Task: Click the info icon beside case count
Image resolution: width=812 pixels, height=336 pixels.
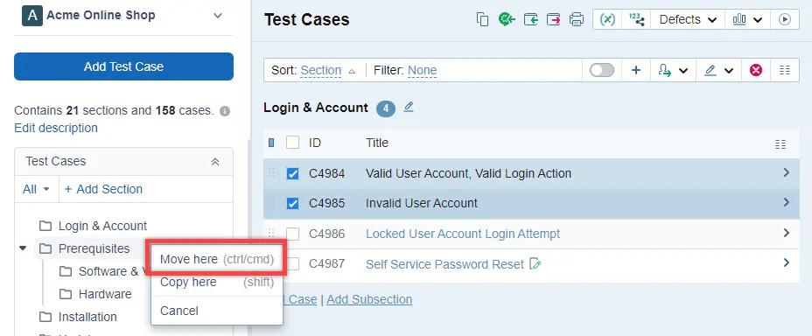Action: tap(224, 111)
